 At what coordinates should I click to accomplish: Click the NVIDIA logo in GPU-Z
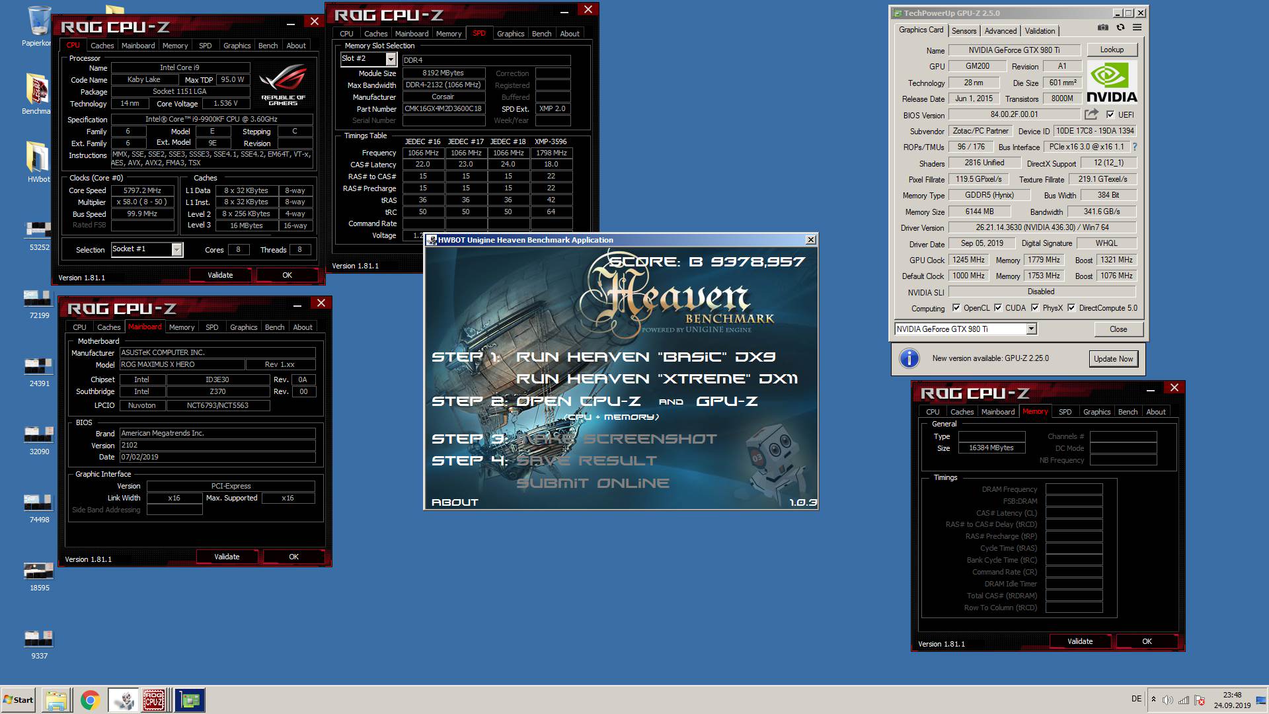click(1112, 82)
